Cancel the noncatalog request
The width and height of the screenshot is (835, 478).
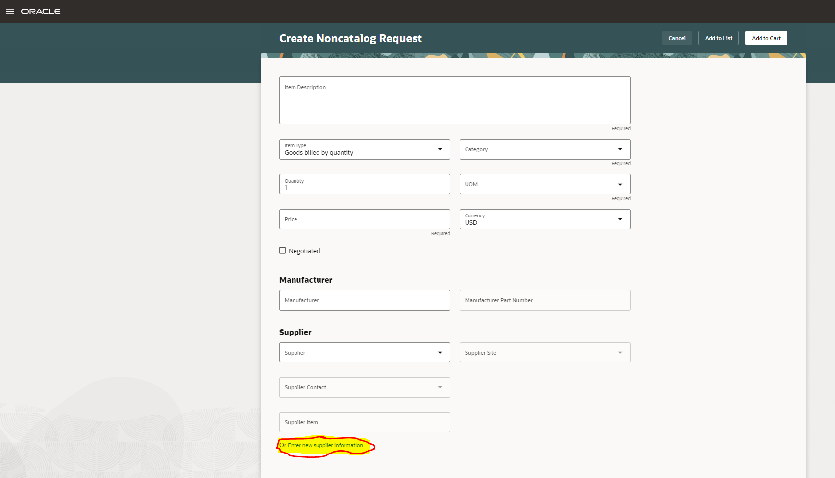(677, 38)
